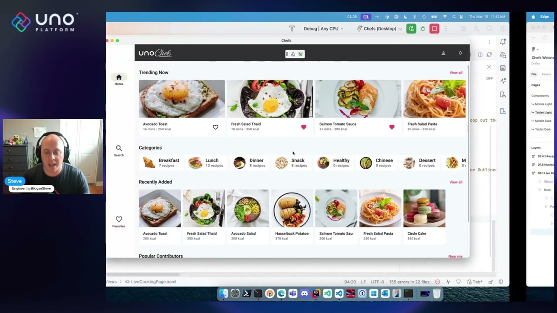Click 155 errors in 22 files status
This screenshot has height=313, width=557.
[409, 282]
